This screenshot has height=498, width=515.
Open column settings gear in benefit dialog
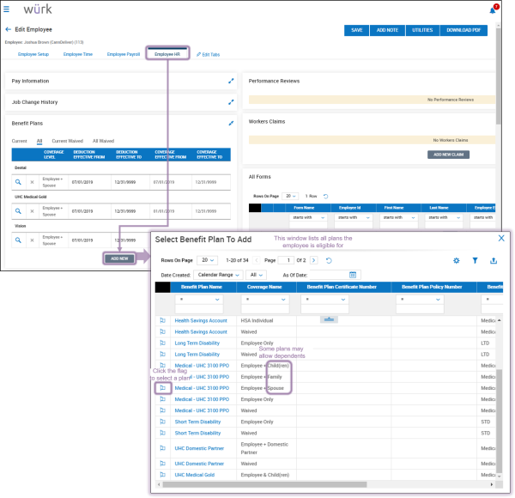pyautogui.click(x=457, y=260)
